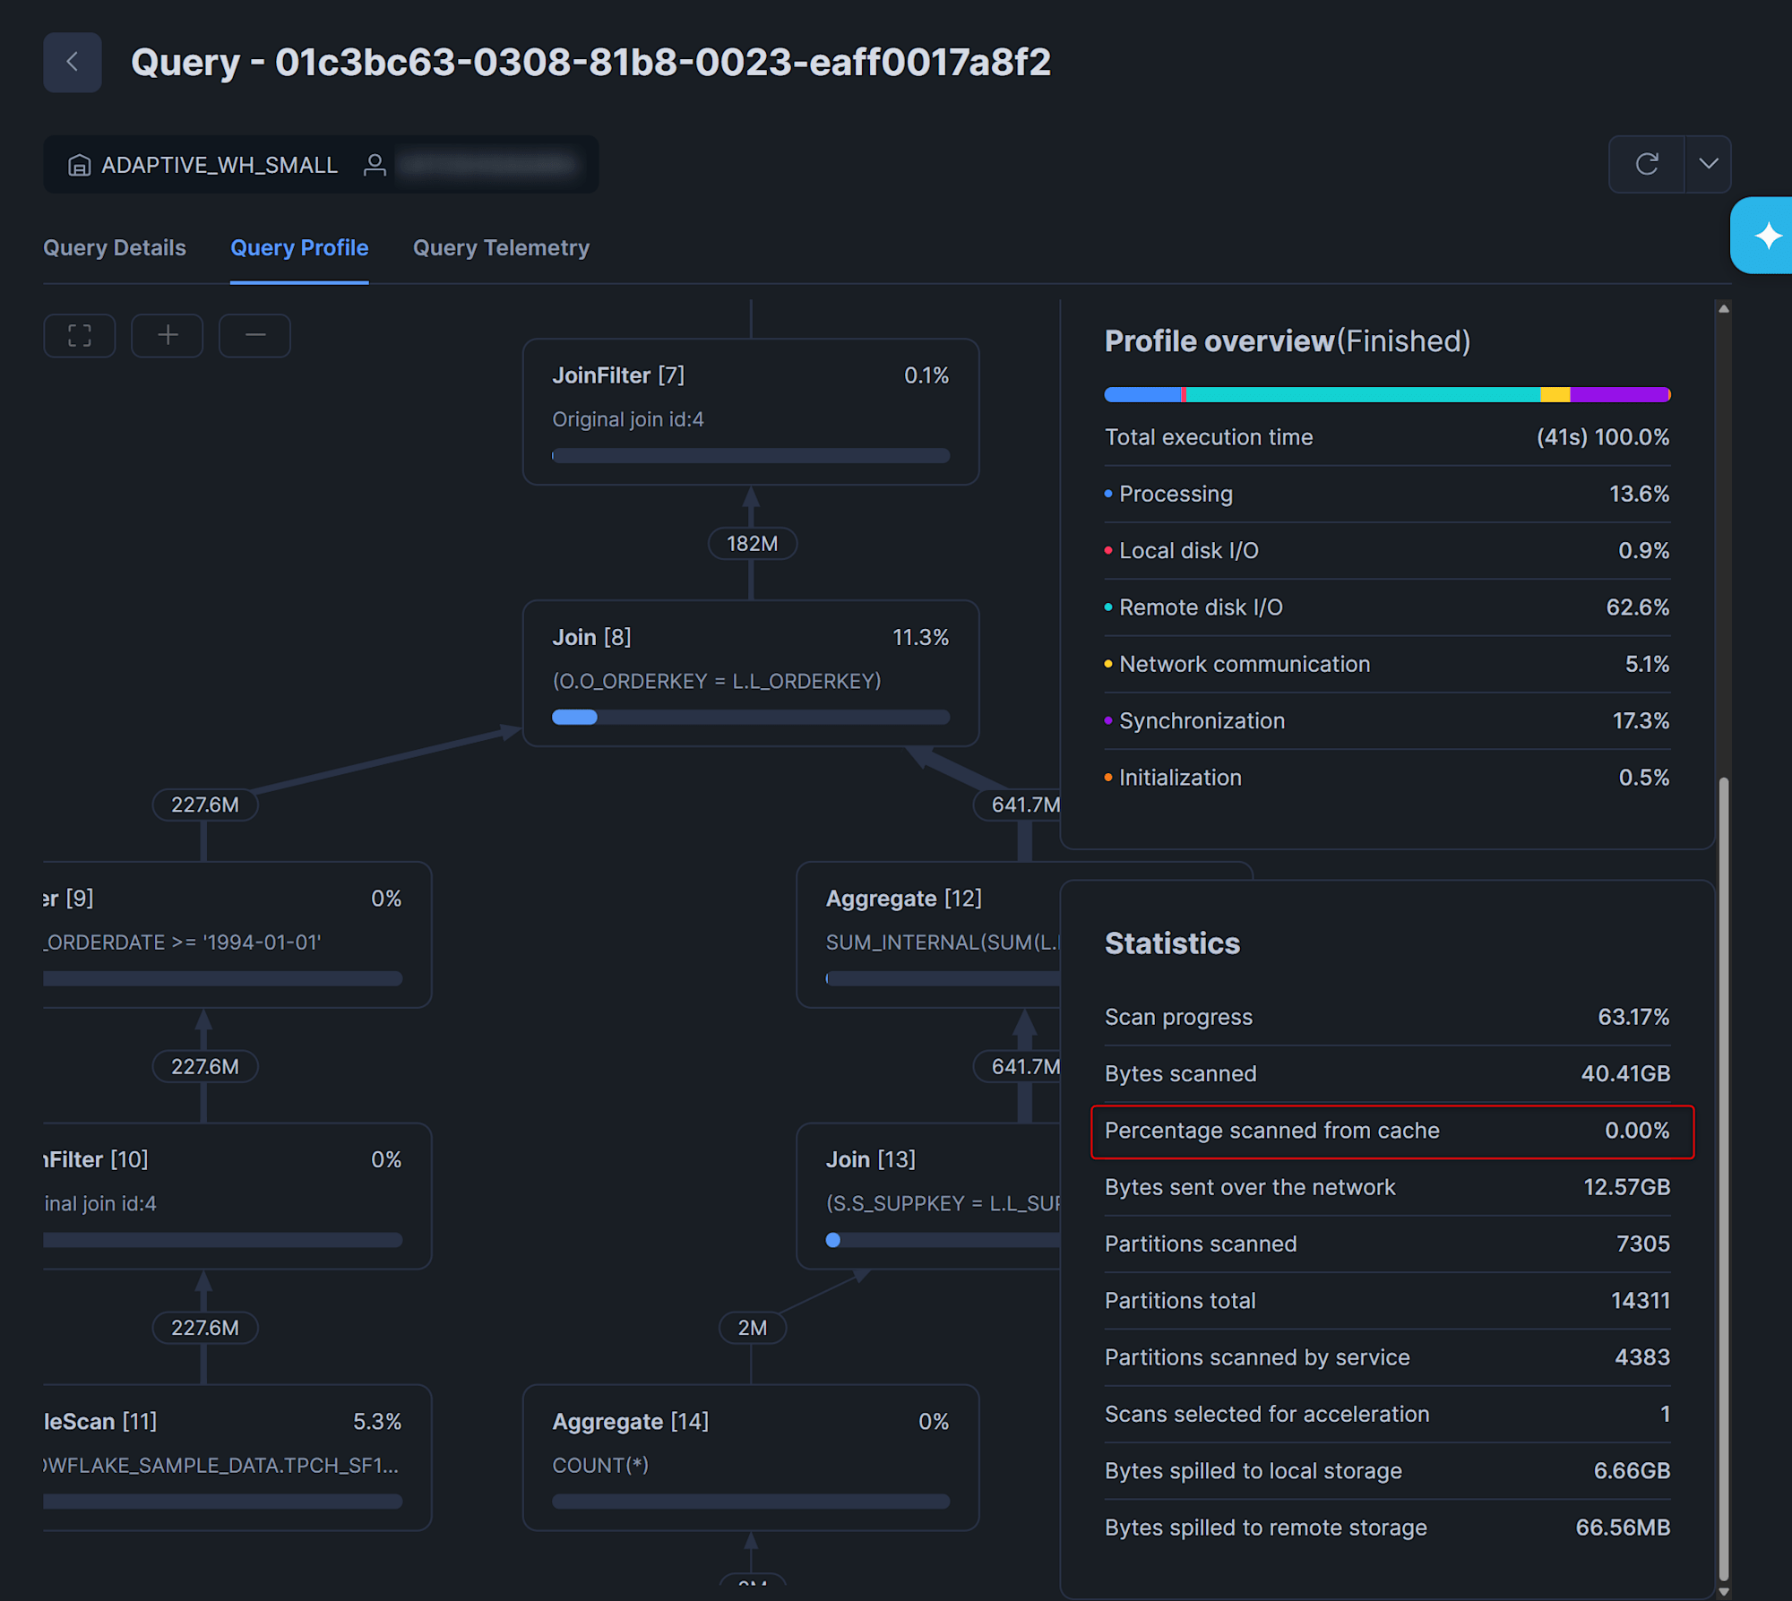Open the AI sparkle assistant button
Viewport: 1792px width, 1601px height.
tap(1767, 236)
